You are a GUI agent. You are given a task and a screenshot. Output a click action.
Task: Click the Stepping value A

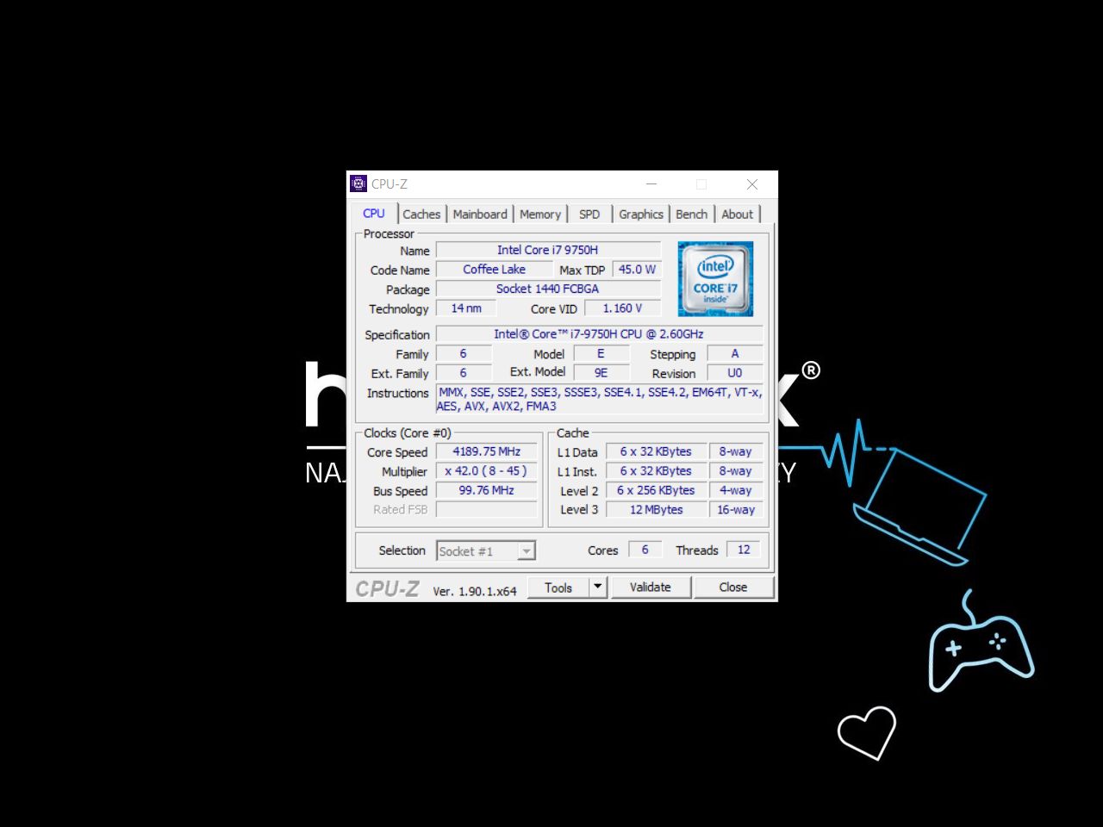734,354
